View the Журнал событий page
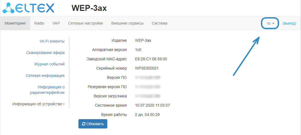 (49, 64)
